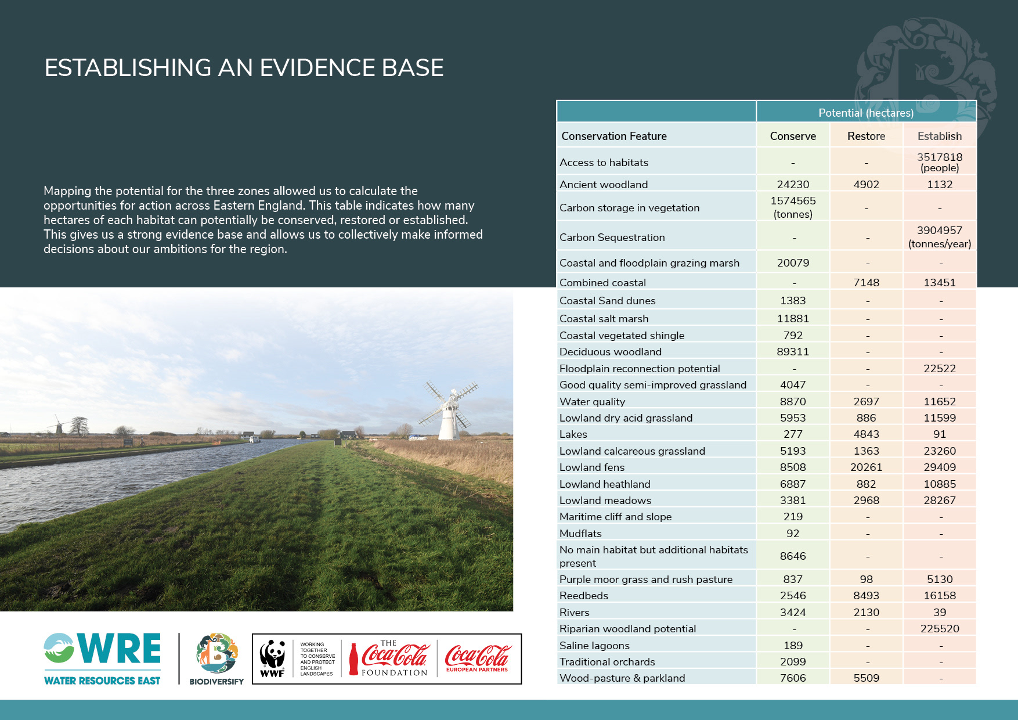Click the Biodiversify logo
Screen dimensions: 1018x720
(x=216, y=659)
